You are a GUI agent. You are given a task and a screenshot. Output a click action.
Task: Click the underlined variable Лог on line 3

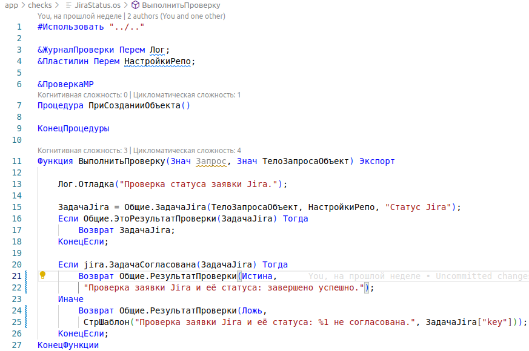click(x=157, y=50)
